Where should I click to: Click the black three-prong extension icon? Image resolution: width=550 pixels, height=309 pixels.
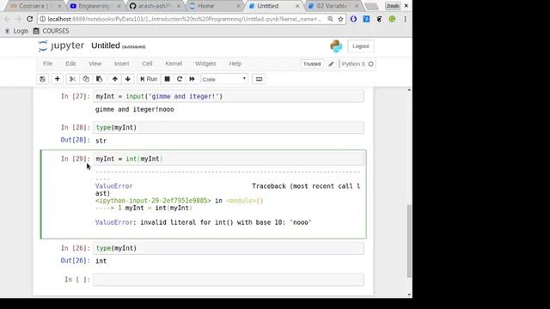coord(379,19)
